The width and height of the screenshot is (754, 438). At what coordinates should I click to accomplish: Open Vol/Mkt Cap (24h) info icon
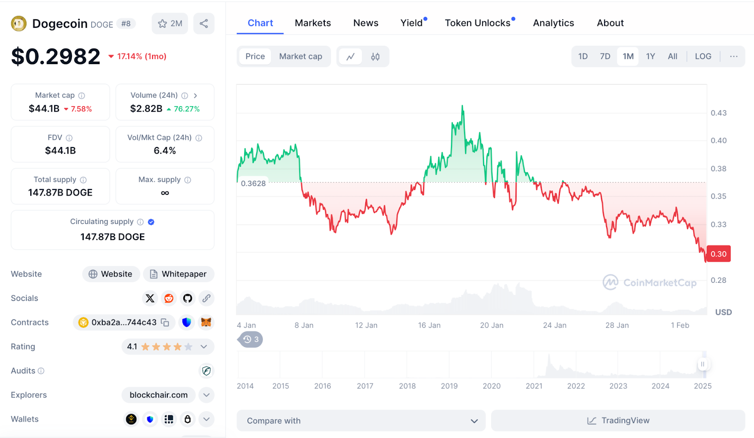pyautogui.click(x=199, y=138)
